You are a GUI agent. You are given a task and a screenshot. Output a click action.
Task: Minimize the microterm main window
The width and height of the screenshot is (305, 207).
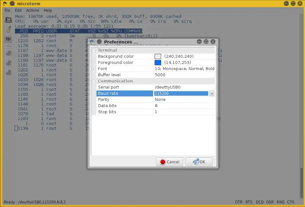click(286, 3)
